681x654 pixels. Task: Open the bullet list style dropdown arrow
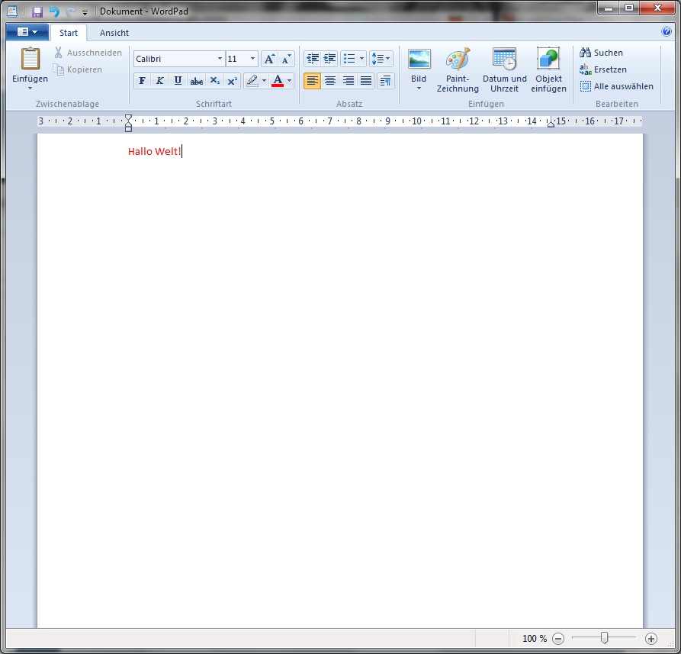361,59
